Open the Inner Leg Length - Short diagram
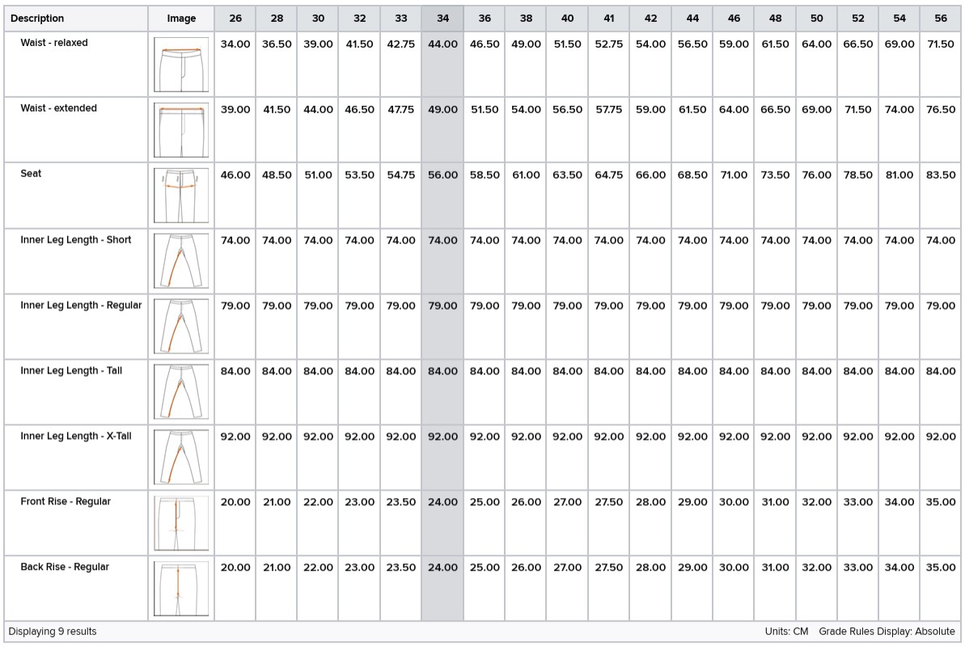Screen dimensions: 965x646 tap(180, 260)
